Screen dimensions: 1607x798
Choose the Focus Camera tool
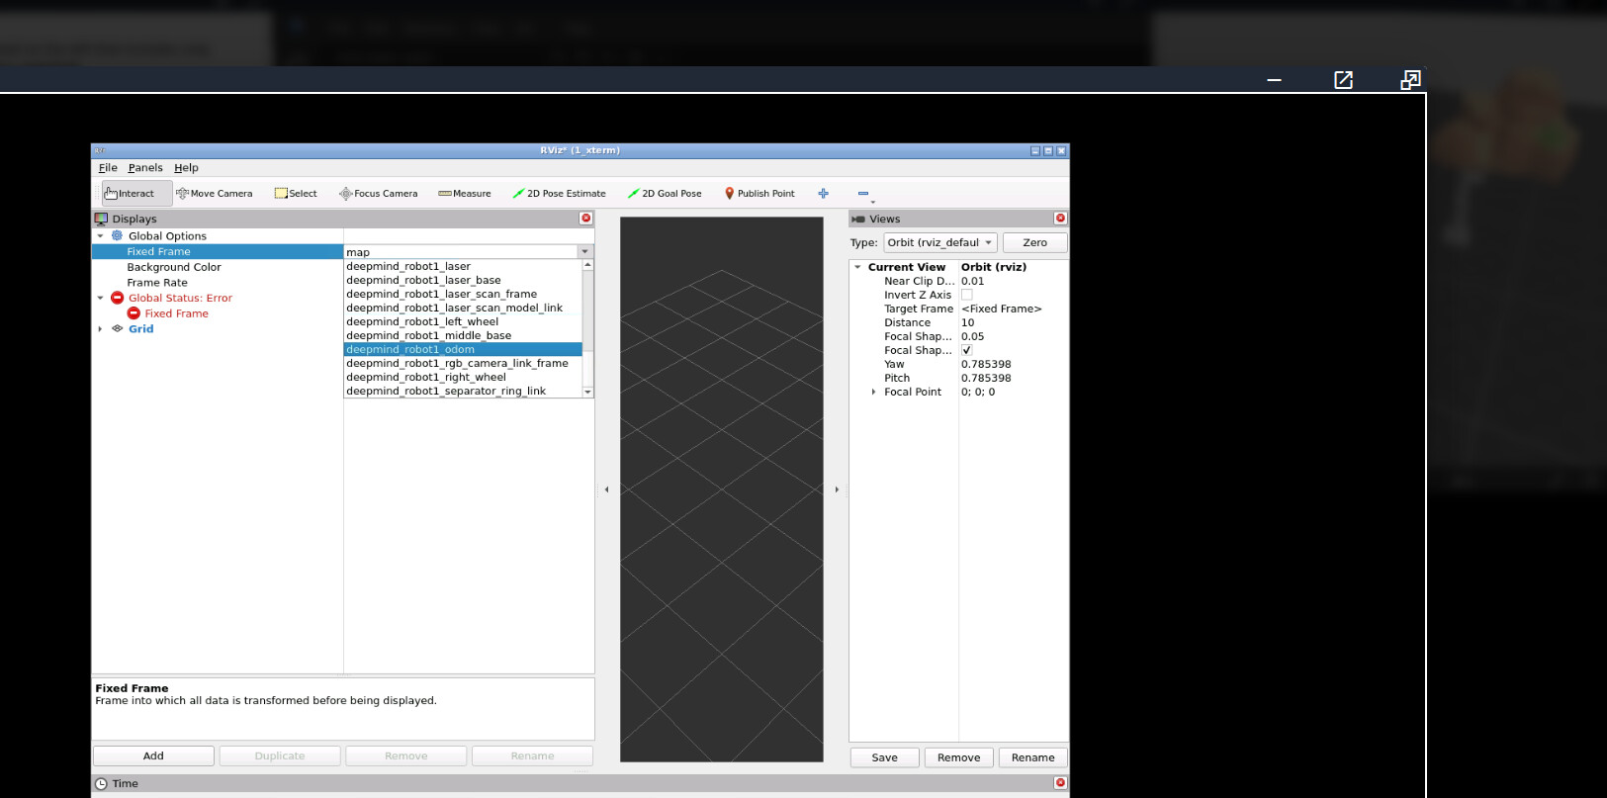click(379, 194)
